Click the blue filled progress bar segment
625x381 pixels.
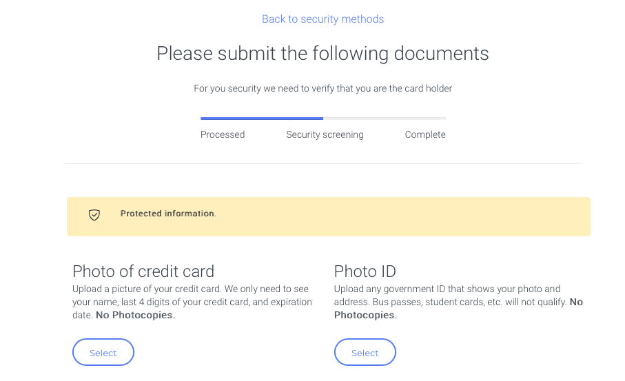262,119
